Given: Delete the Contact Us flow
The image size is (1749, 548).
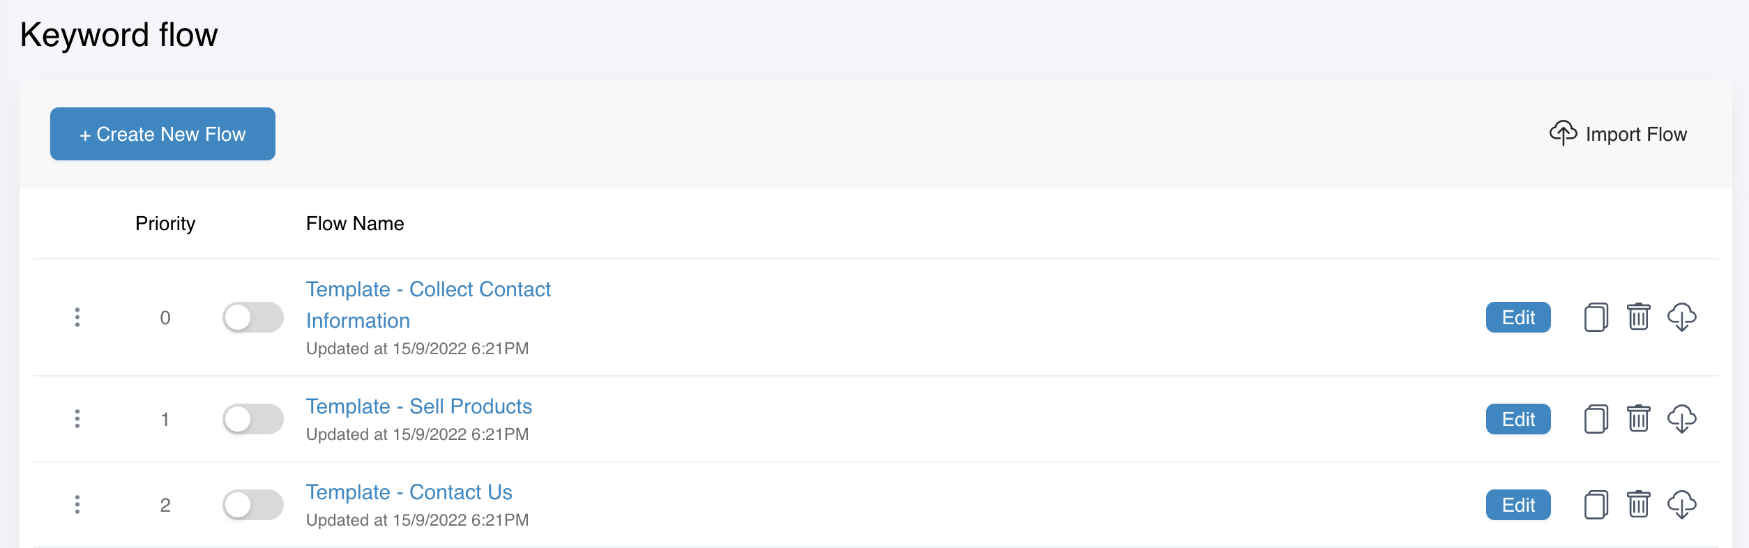Looking at the screenshot, I should [1638, 504].
